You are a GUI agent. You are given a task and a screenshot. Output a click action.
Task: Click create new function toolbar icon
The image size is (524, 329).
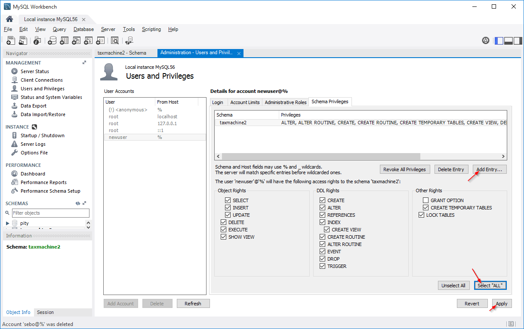100,40
